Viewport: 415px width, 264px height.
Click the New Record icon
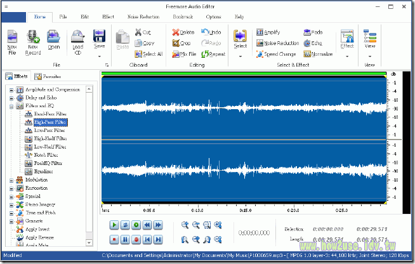(x=33, y=37)
